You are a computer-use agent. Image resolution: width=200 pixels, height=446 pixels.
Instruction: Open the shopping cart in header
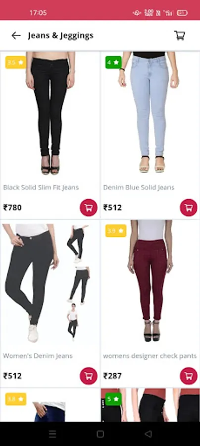[180, 35]
